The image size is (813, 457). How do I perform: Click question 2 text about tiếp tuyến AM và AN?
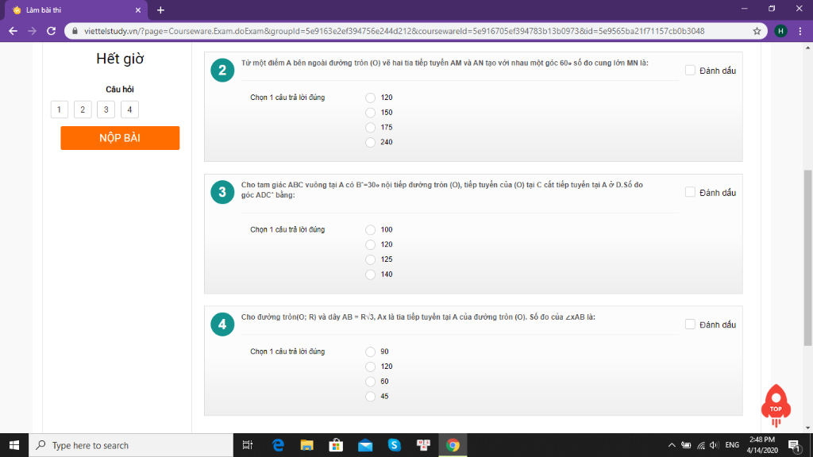click(x=445, y=63)
